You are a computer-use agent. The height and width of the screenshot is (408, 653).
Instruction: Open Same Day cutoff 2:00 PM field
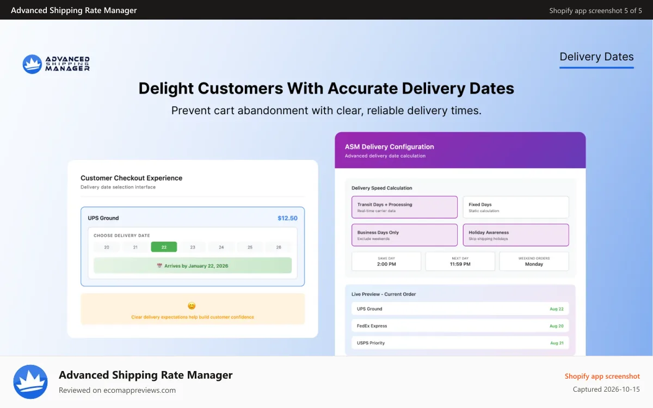coord(386,261)
